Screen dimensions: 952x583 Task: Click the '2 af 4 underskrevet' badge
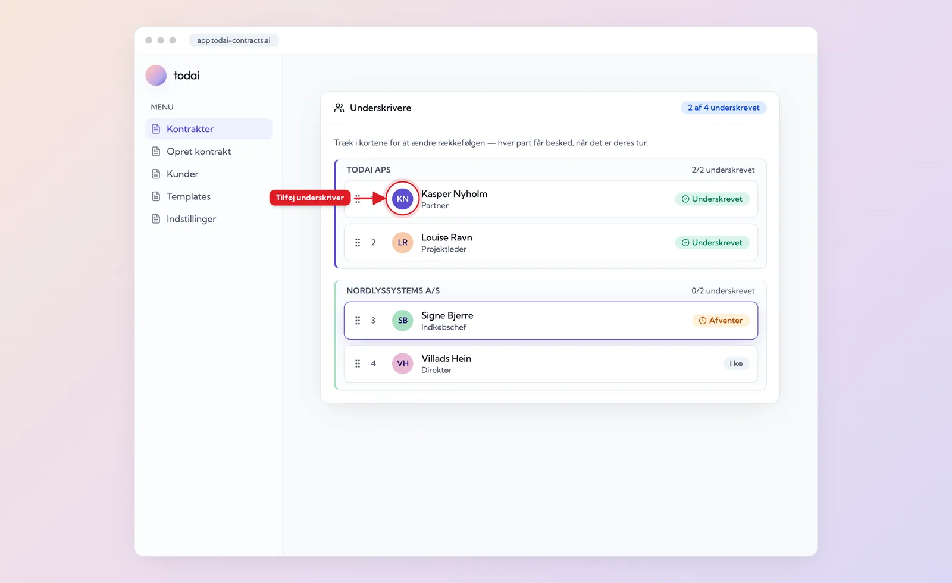(724, 108)
